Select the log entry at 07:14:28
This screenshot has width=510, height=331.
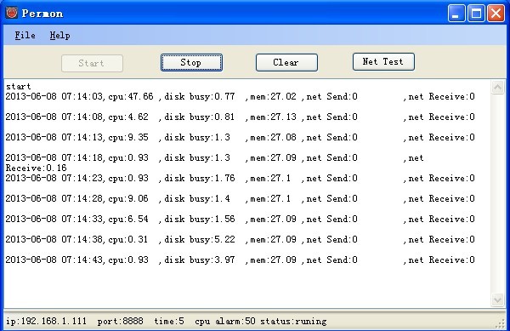click(240, 198)
